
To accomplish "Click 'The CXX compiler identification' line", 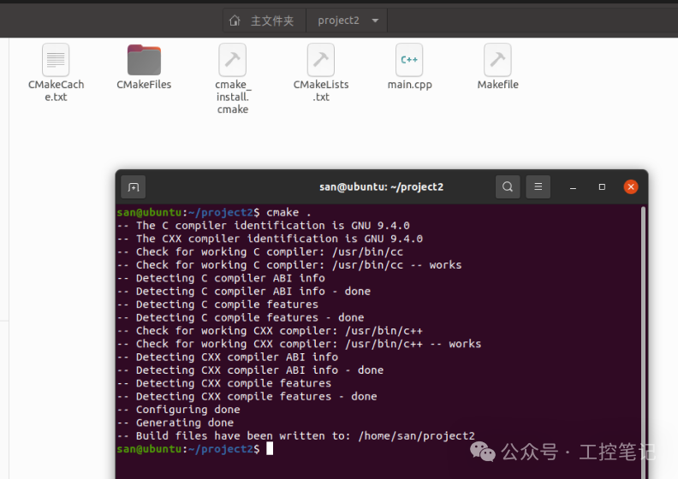I will coord(270,239).
